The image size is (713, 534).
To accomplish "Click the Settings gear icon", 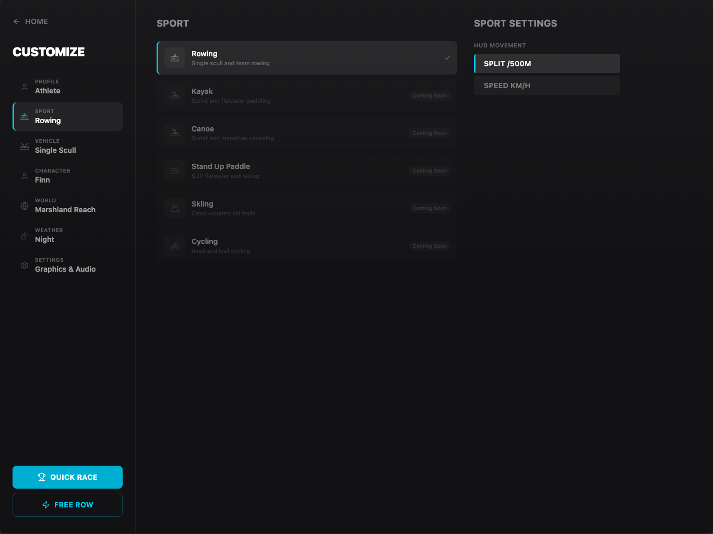I will [x=25, y=265].
